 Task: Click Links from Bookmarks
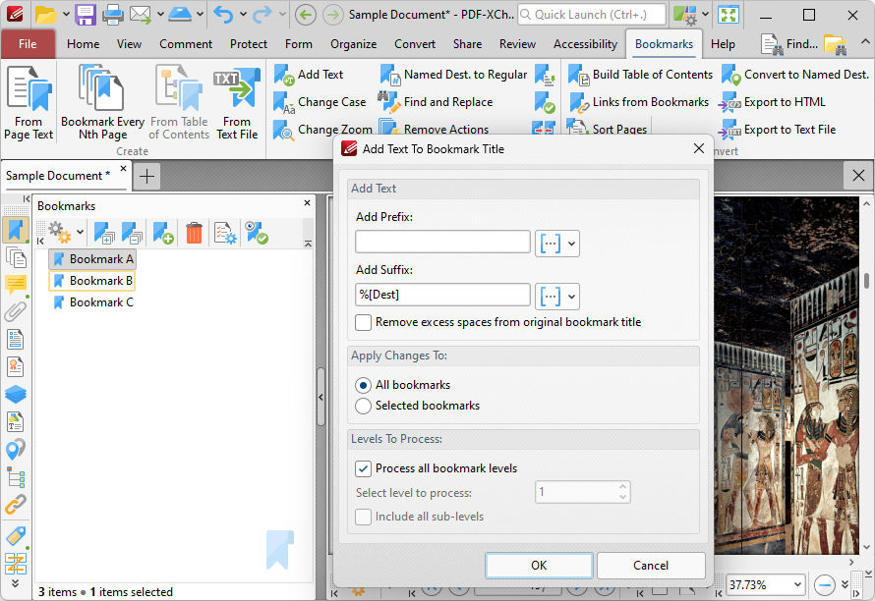(x=639, y=102)
